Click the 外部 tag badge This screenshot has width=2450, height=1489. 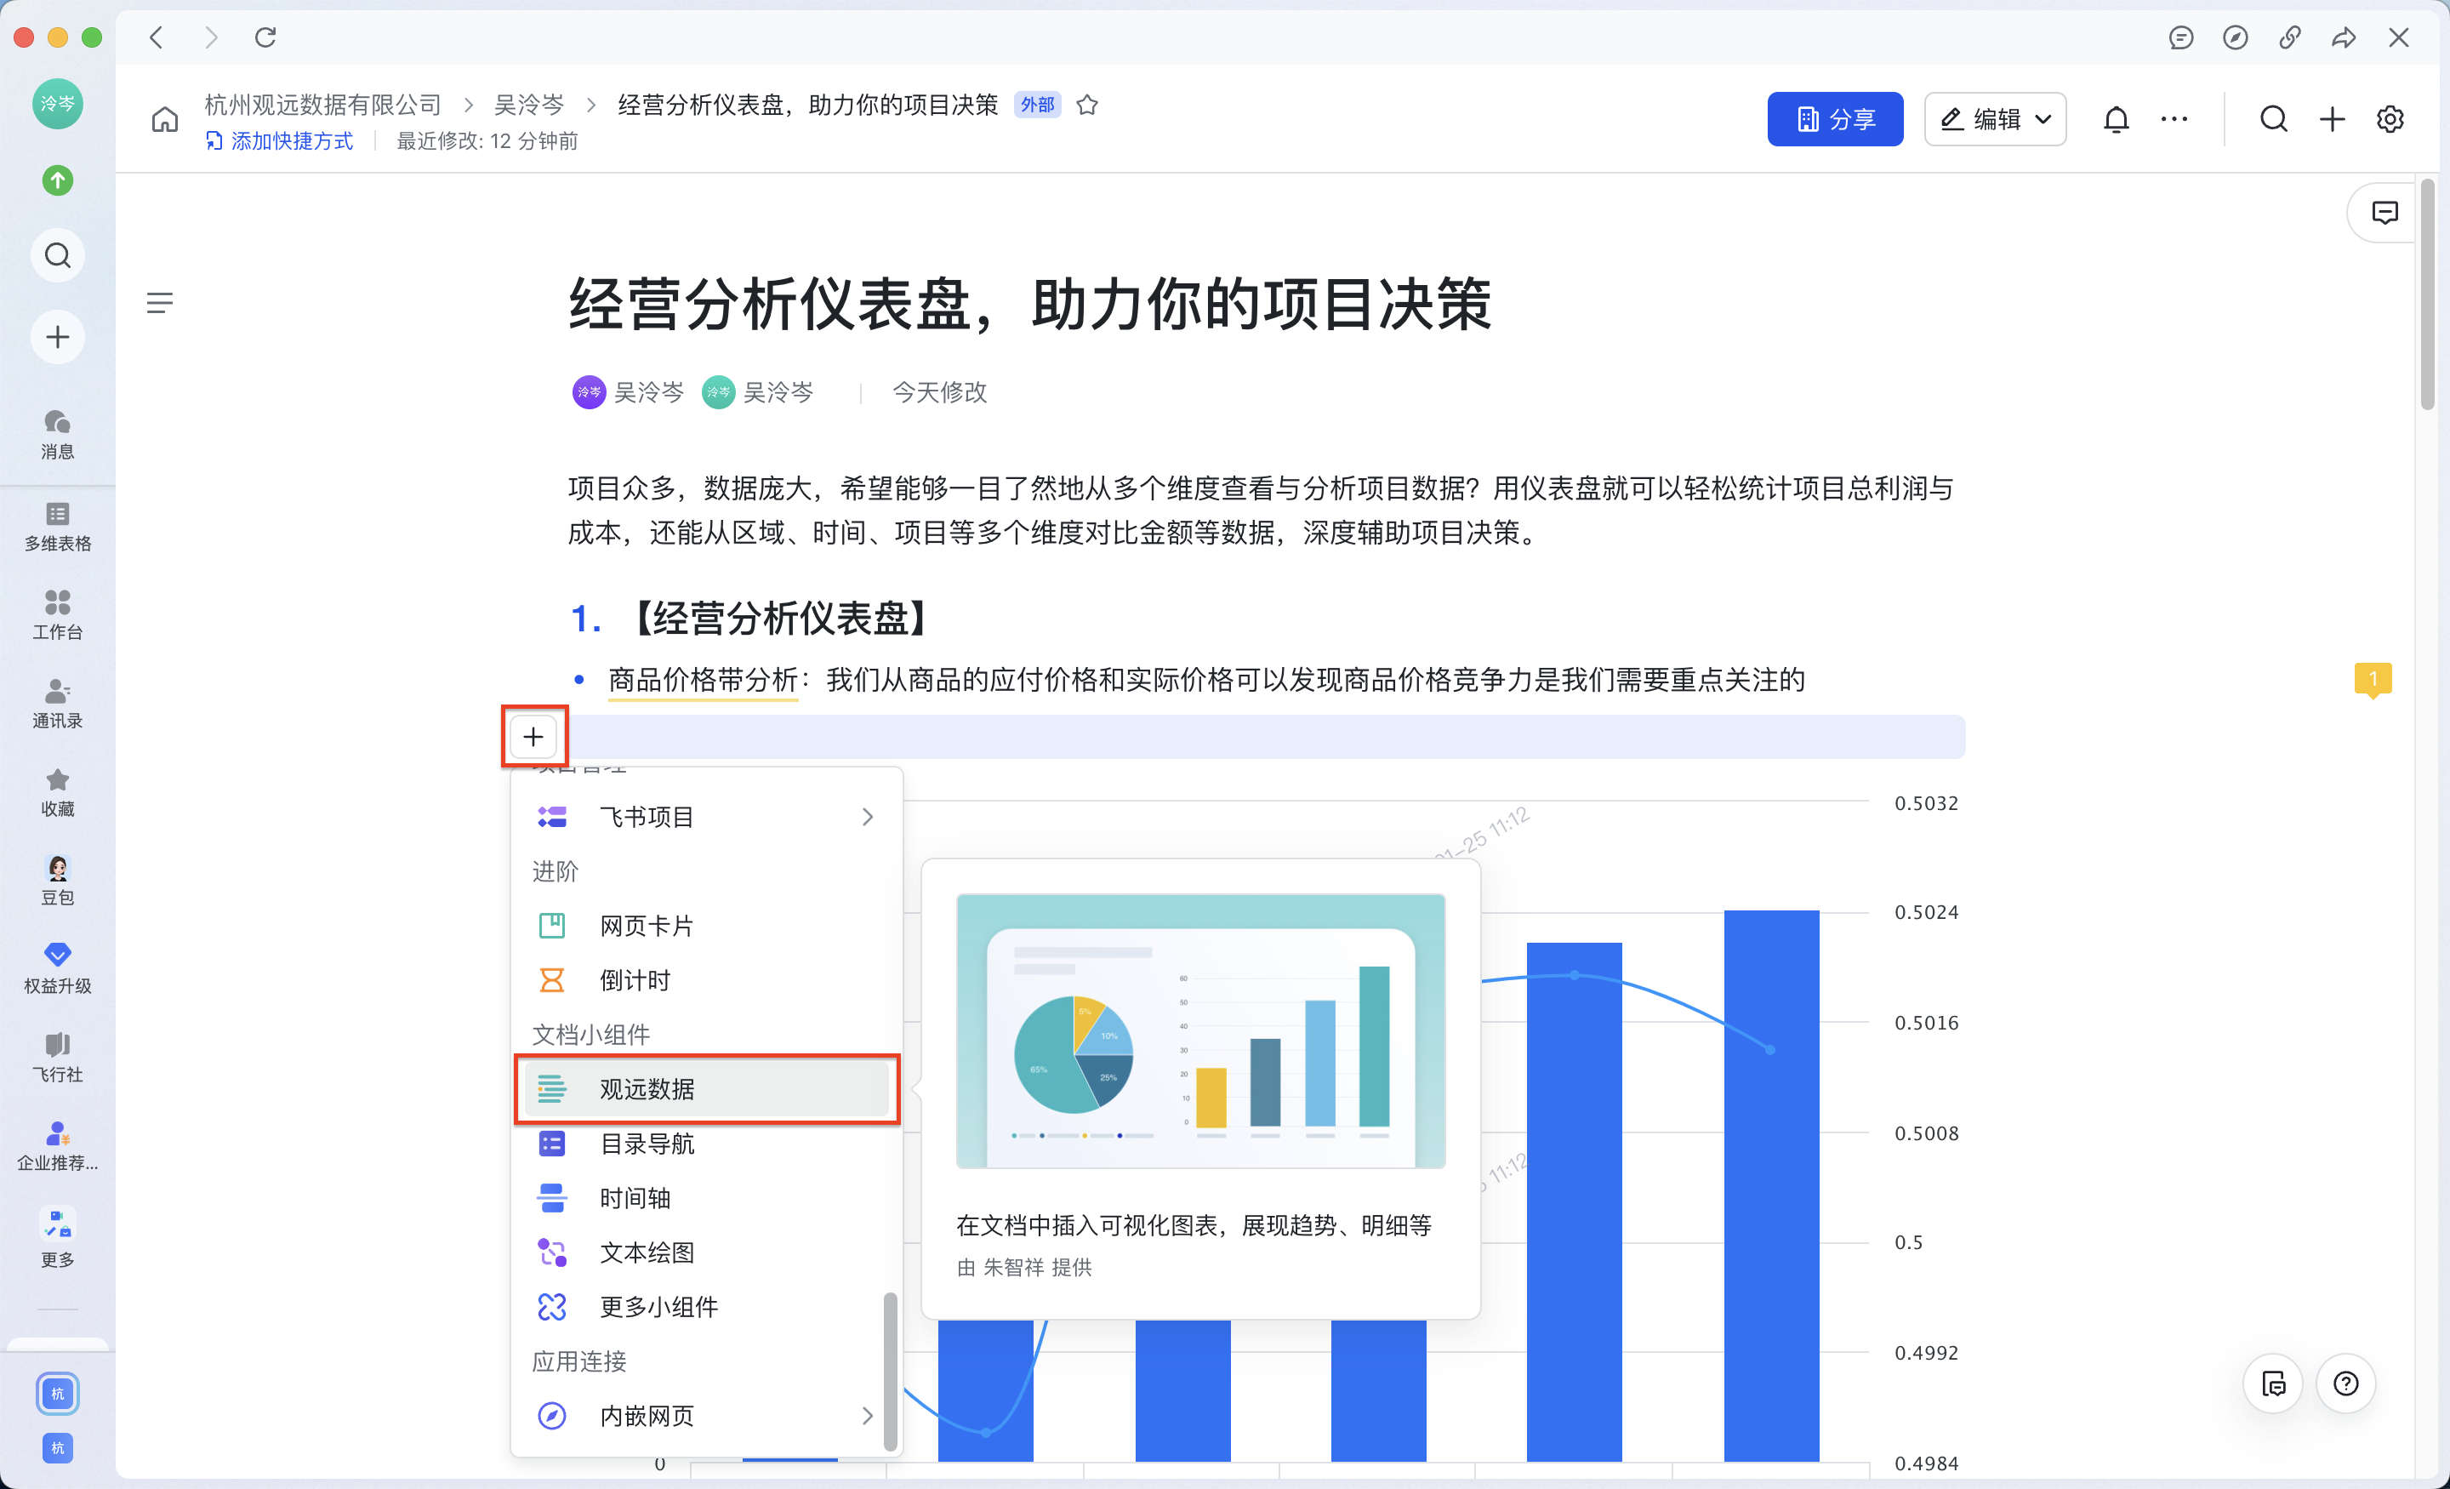[1037, 105]
